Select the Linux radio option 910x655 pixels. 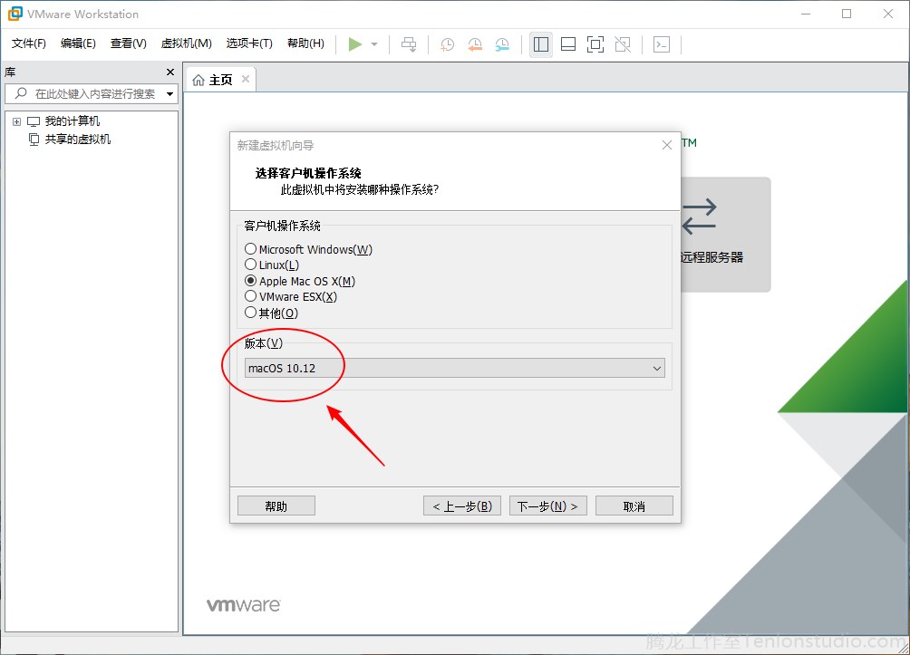point(251,265)
